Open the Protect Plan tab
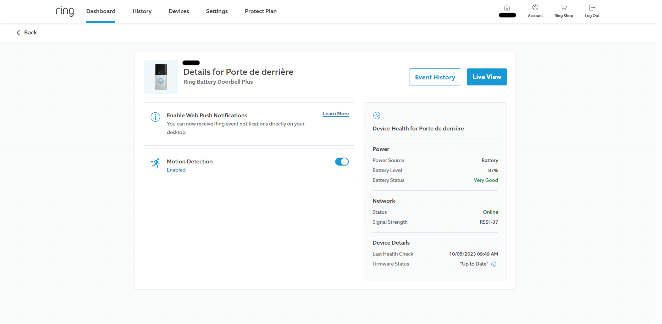 [261, 11]
